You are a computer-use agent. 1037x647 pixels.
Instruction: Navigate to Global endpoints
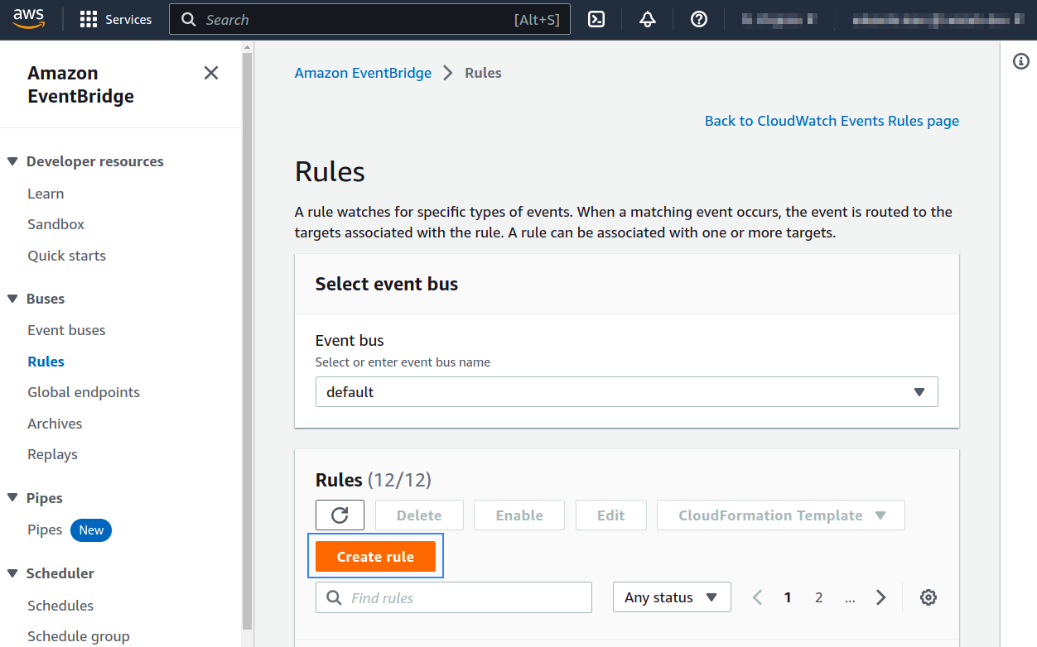tap(84, 392)
